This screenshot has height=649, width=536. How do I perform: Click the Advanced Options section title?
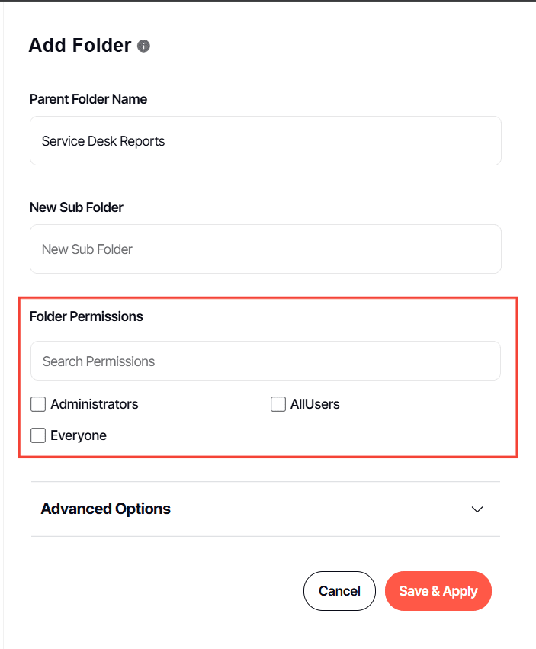(x=105, y=509)
